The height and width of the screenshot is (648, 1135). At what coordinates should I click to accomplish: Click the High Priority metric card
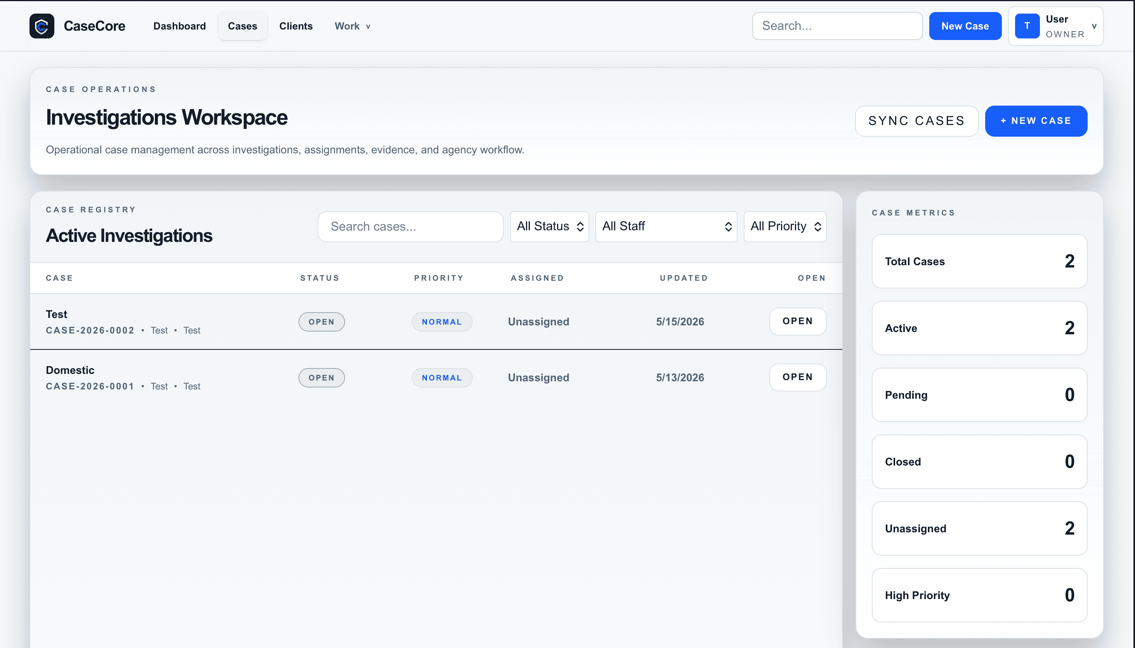click(979, 595)
